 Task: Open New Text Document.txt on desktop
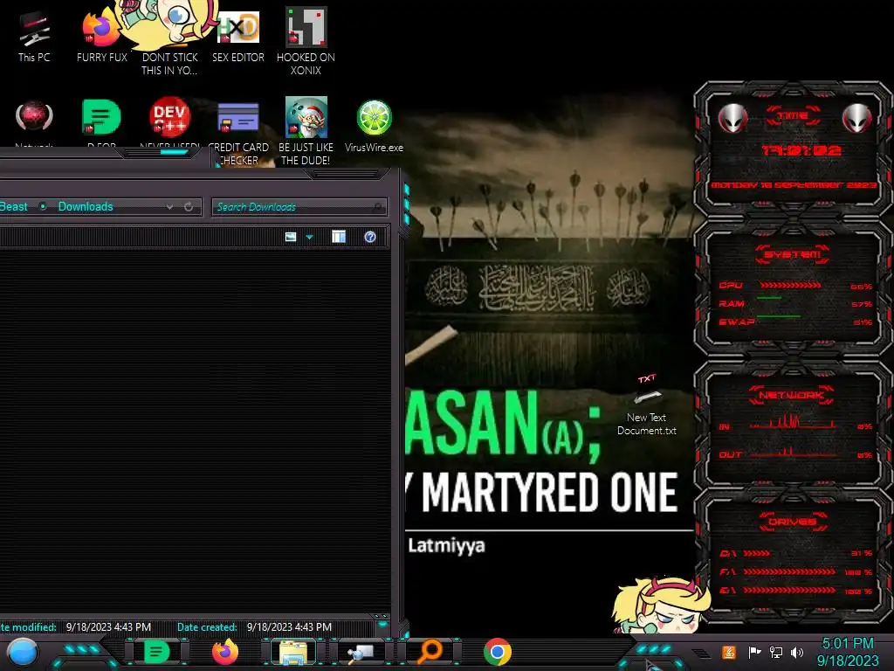click(647, 406)
